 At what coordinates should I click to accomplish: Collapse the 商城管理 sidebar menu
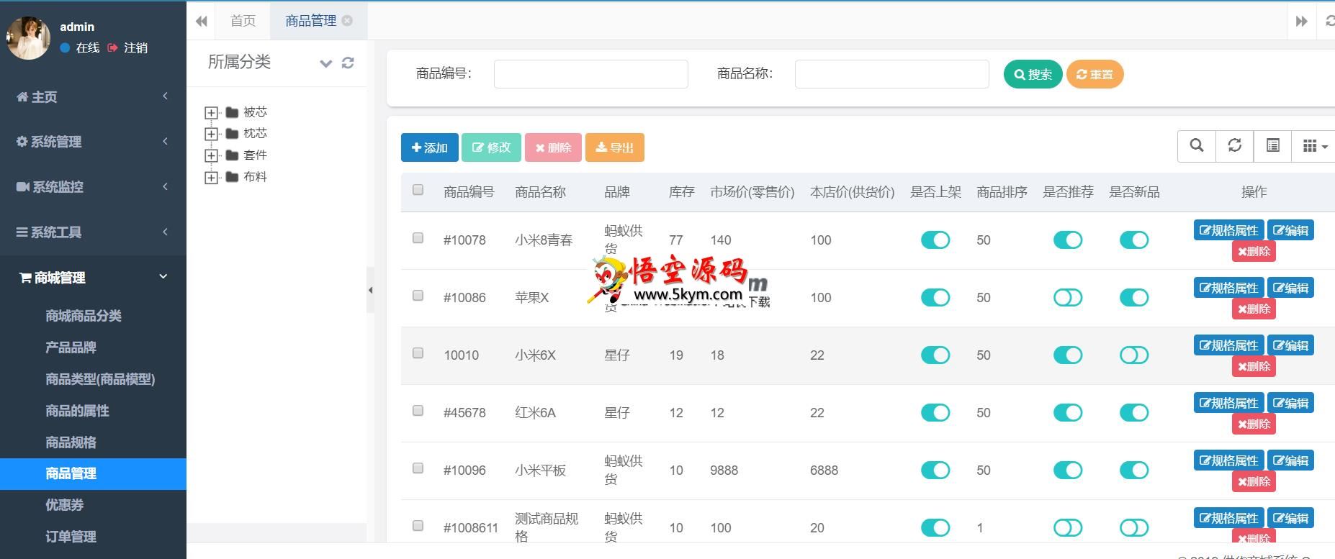pos(93,278)
